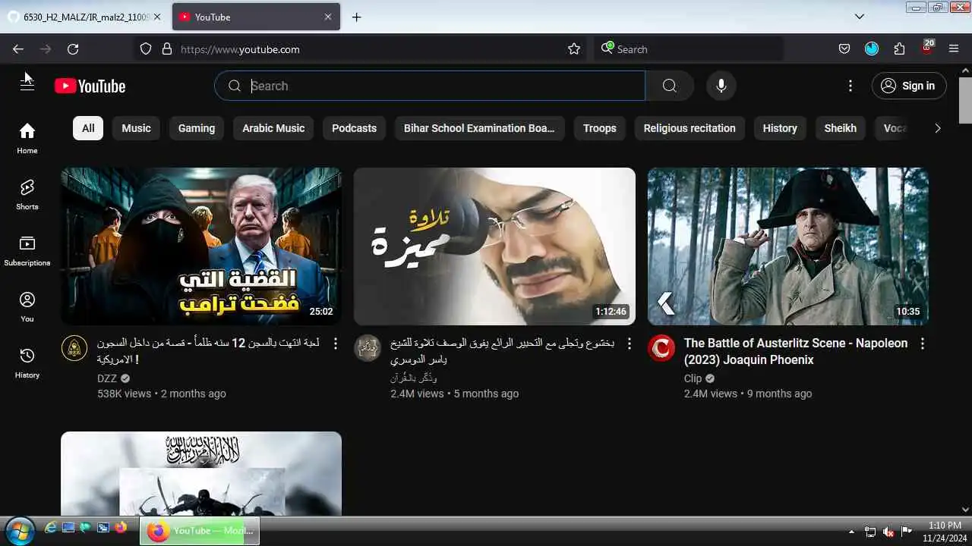Click the YouTube logo

[90, 86]
